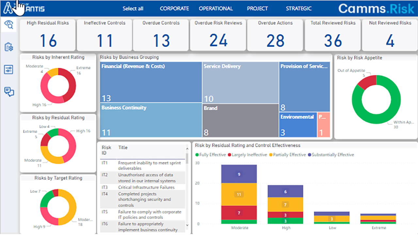Image resolution: width=418 pixels, height=235 pixels.
Task: Open the Overdue Risk Reviews card
Action: pyautogui.click(x=218, y=35)
